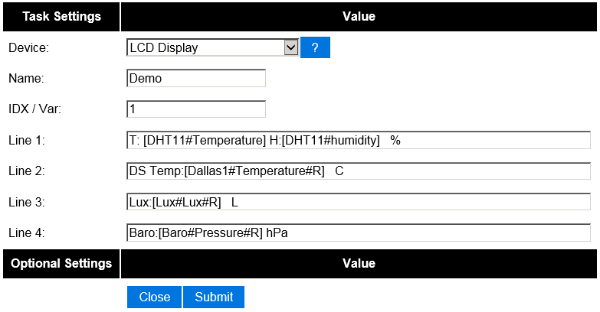Click into the IDX / Var input field
The height and width of the screenshot is (312, 600).
[x=196, y=109]
